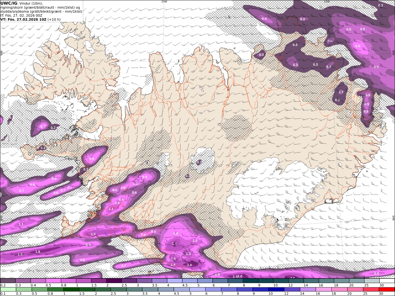Select the initial time line IT: Fös. 27. 02. 2026 00Z
Screen dimensions: 395x296
pos(22,15)
